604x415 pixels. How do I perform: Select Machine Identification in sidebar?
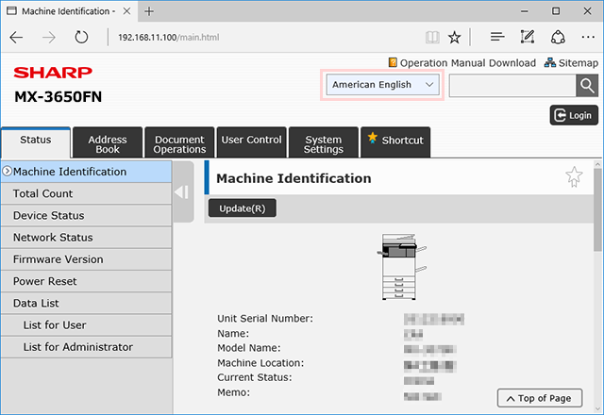coord(86,172)
